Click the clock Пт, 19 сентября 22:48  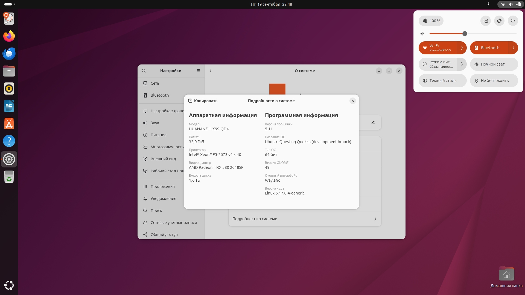pos(271,4)
